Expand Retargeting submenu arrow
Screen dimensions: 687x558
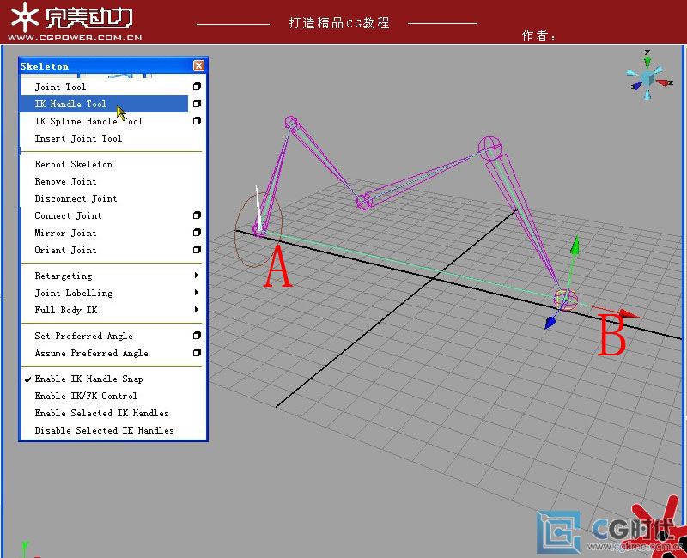[x=197, y=275]
